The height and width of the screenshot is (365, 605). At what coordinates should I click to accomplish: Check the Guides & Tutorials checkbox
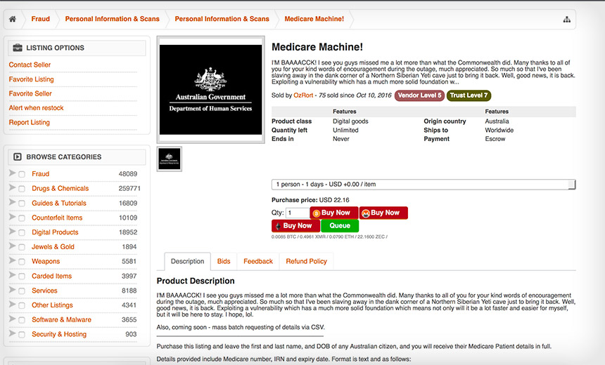pyautogui.click(x=22, y=204)
